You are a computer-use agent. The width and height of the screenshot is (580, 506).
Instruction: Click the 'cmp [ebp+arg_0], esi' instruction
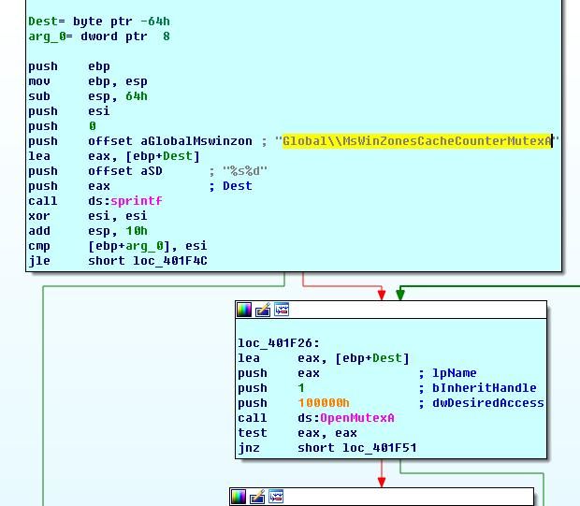[118, 246]
